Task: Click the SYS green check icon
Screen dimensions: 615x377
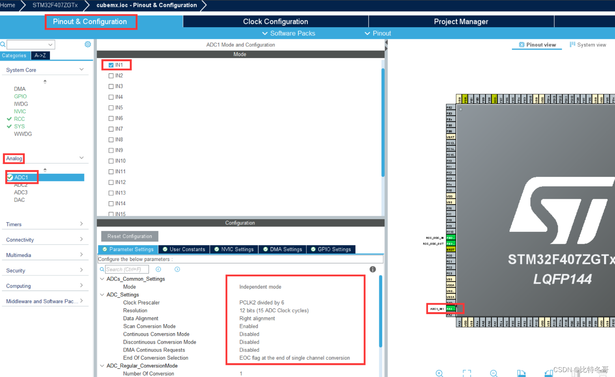Action: 9,126
